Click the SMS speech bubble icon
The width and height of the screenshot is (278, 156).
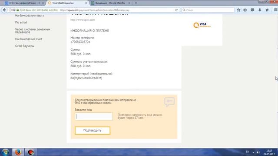click(x=169, y=102)
